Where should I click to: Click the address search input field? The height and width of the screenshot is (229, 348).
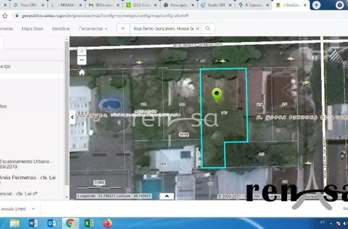(164, 28)
